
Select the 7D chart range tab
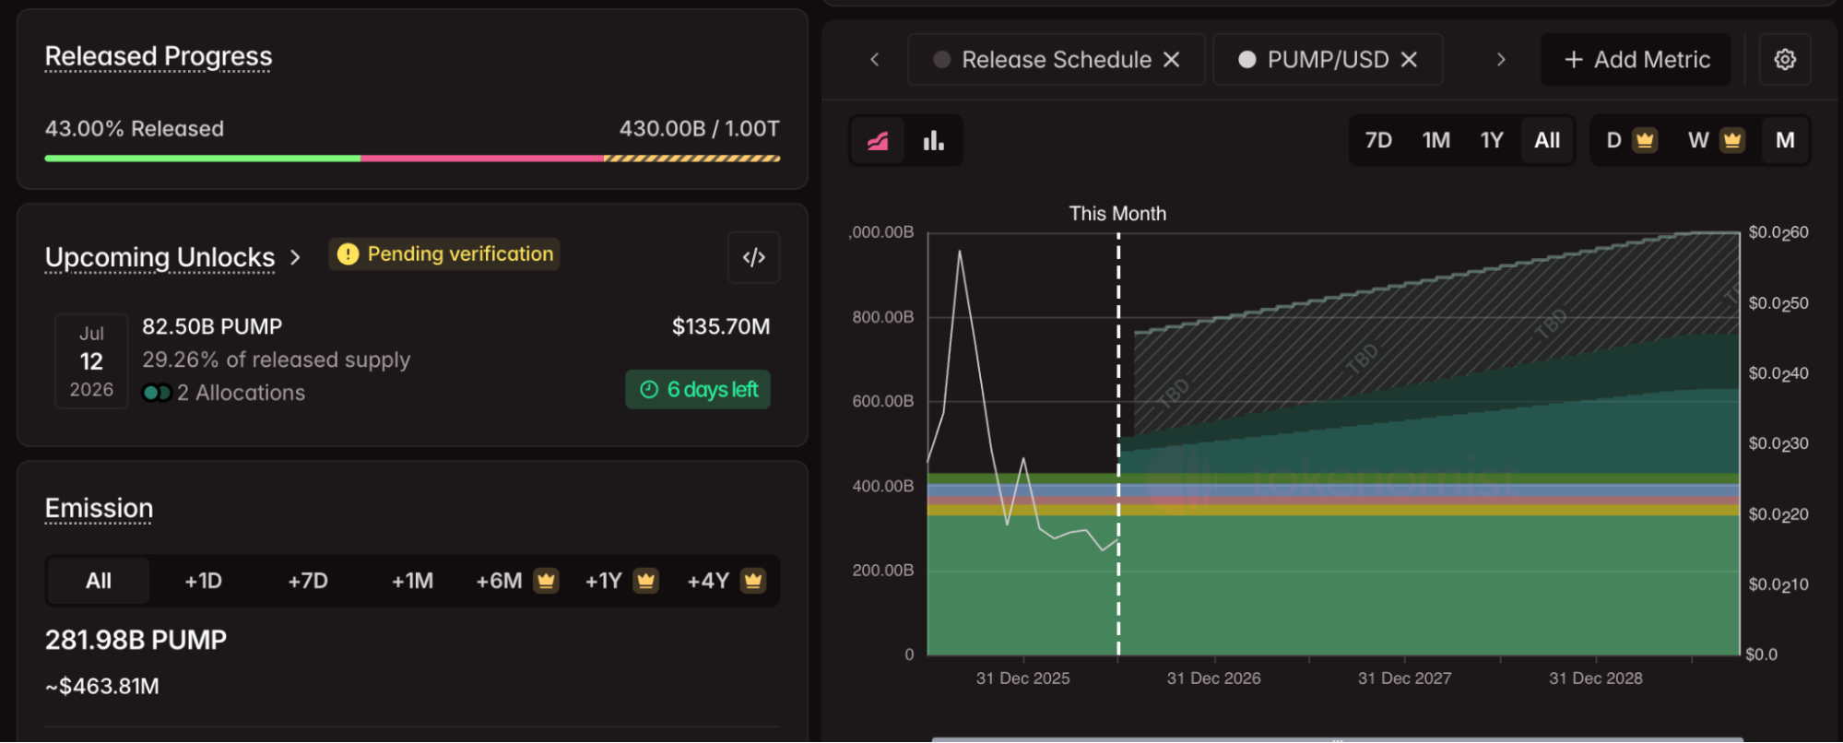coord(1378,140)
